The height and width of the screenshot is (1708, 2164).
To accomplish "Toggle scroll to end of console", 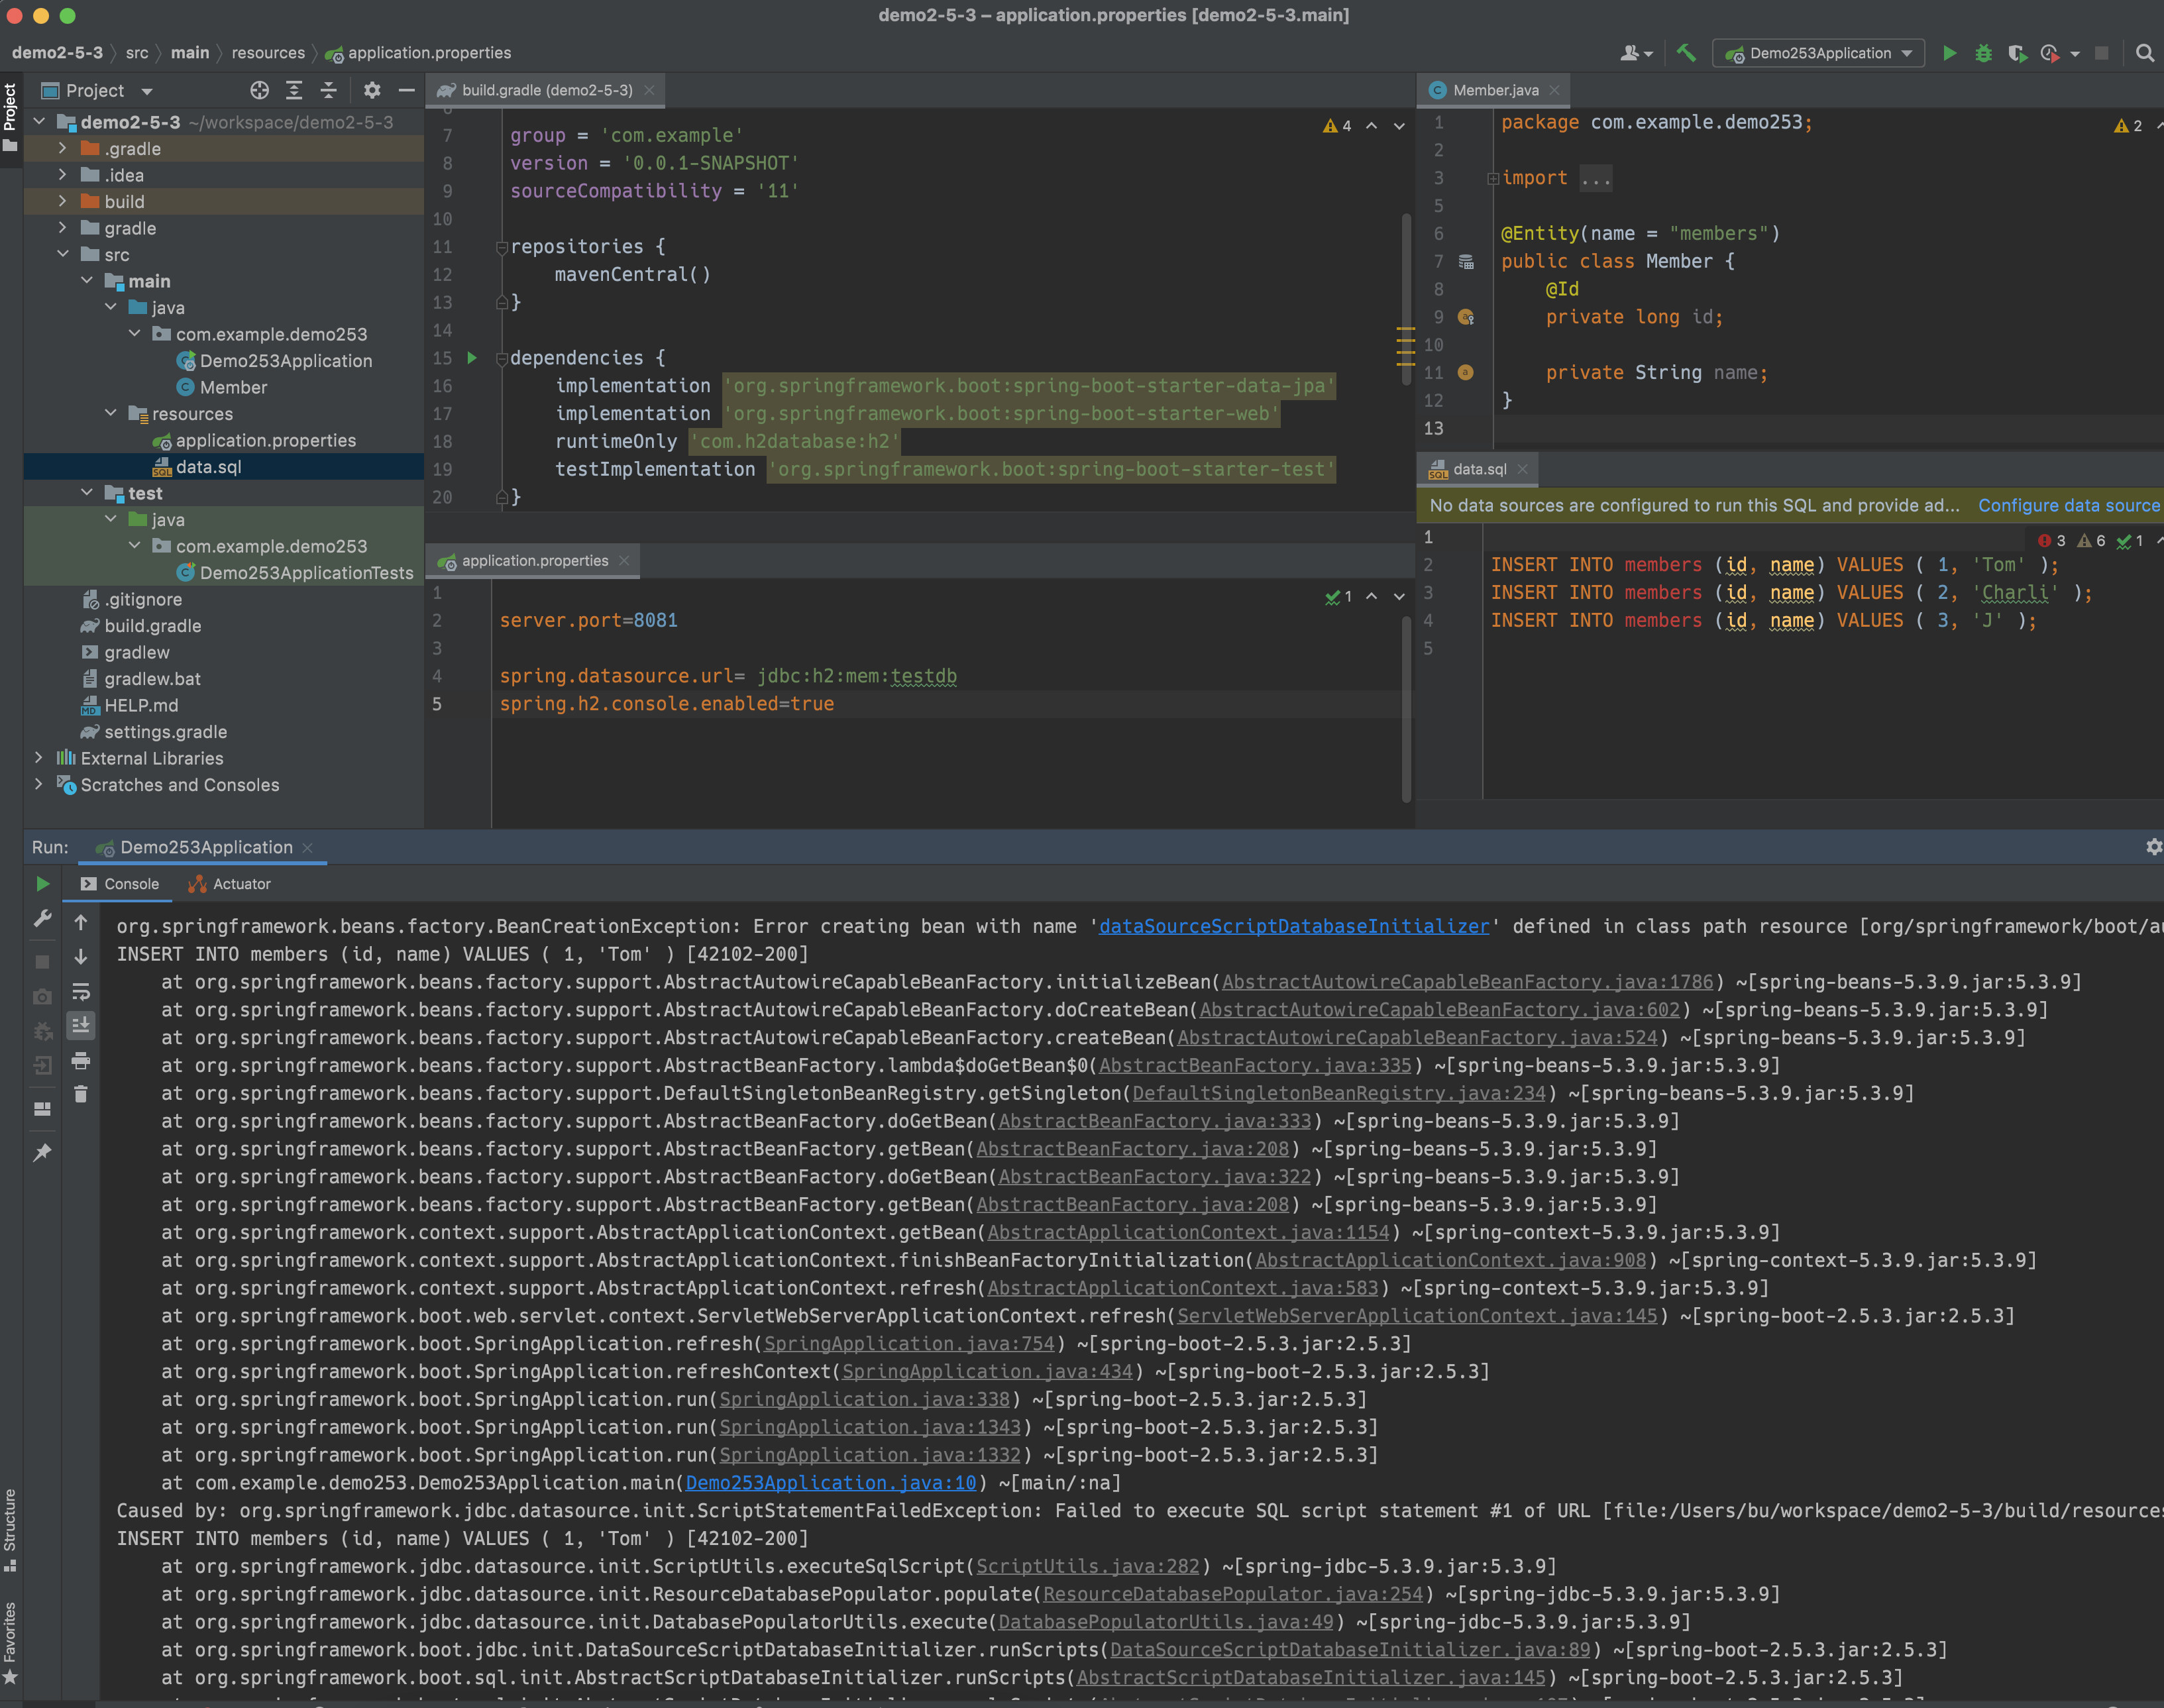I will coord(81,1025).
